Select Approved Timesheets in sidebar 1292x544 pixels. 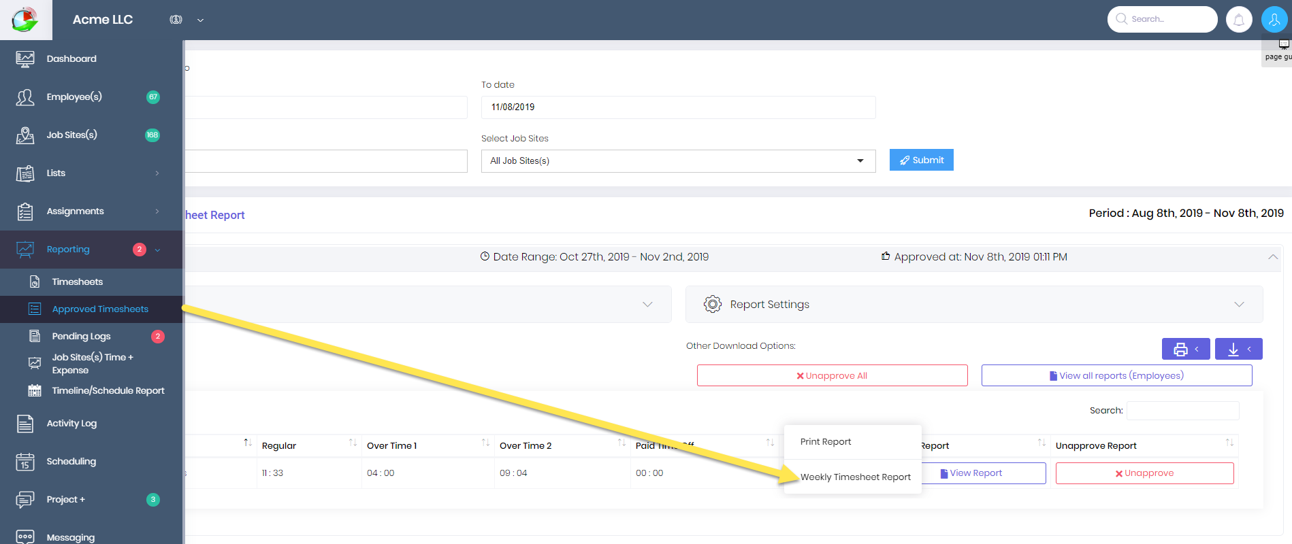pos(100,309)
